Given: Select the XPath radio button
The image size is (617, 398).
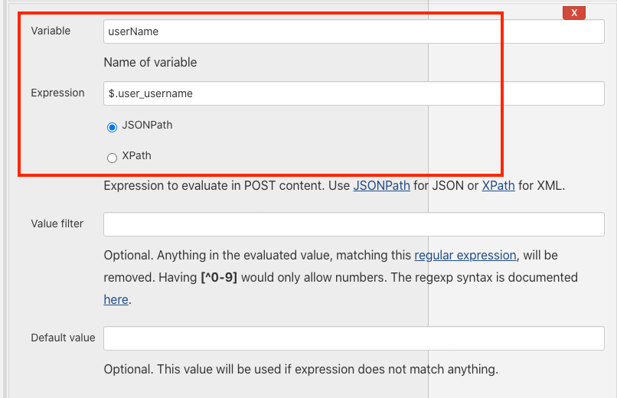Looking at the screenshot, I should click(113, 158).
